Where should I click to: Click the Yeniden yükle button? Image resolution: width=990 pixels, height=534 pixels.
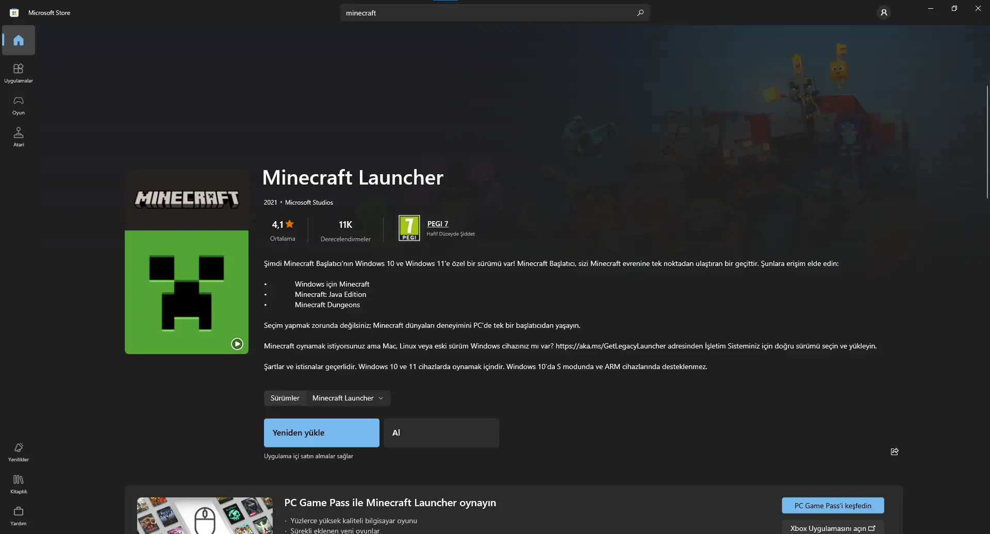pos(322,433)
